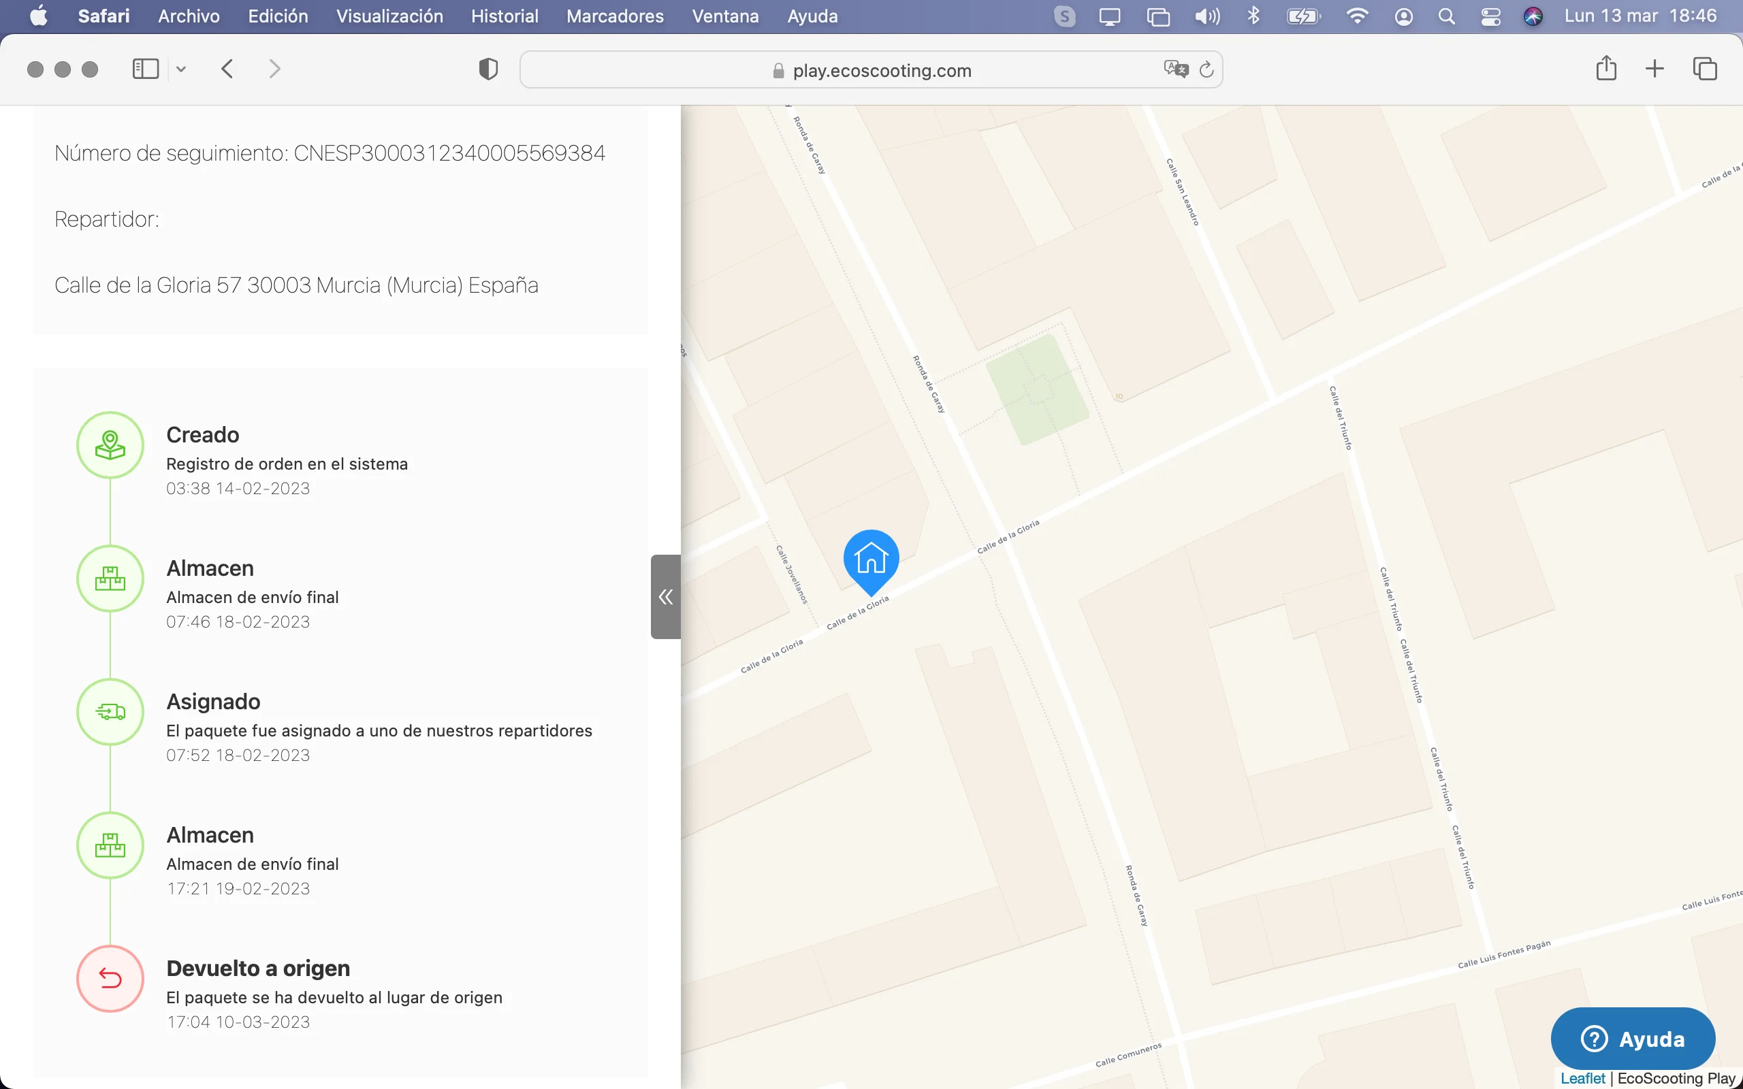Screen dimensions: 1743x1089
Task: Collapse the tracking panel with double chevron
Action: 665,596
